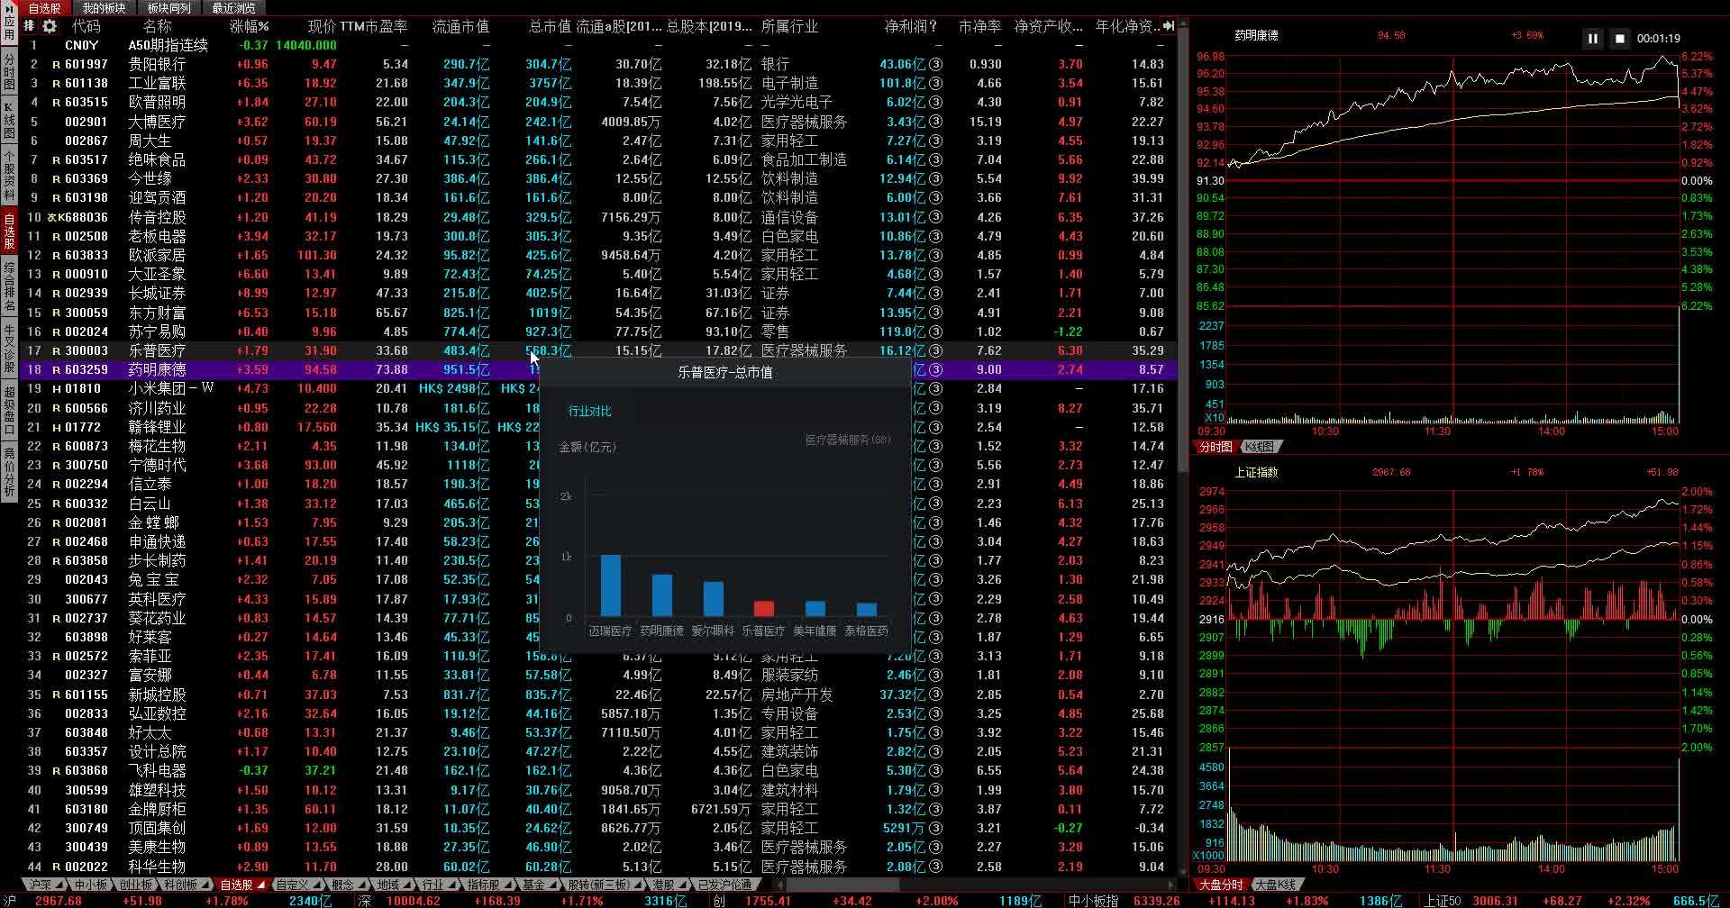Open net profit detail icon for 东方财富
Viewport: 1730px width, 908px height.
[935, 313]
